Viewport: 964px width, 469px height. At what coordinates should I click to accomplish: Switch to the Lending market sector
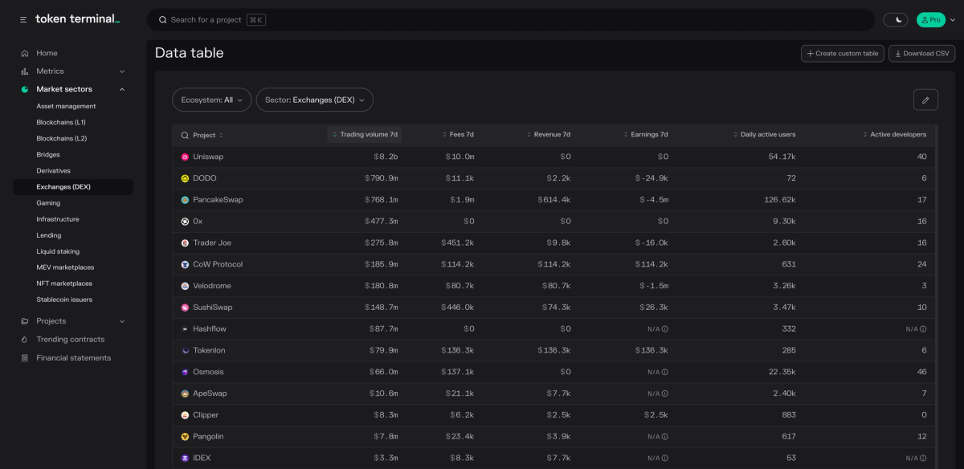[51, 234]
